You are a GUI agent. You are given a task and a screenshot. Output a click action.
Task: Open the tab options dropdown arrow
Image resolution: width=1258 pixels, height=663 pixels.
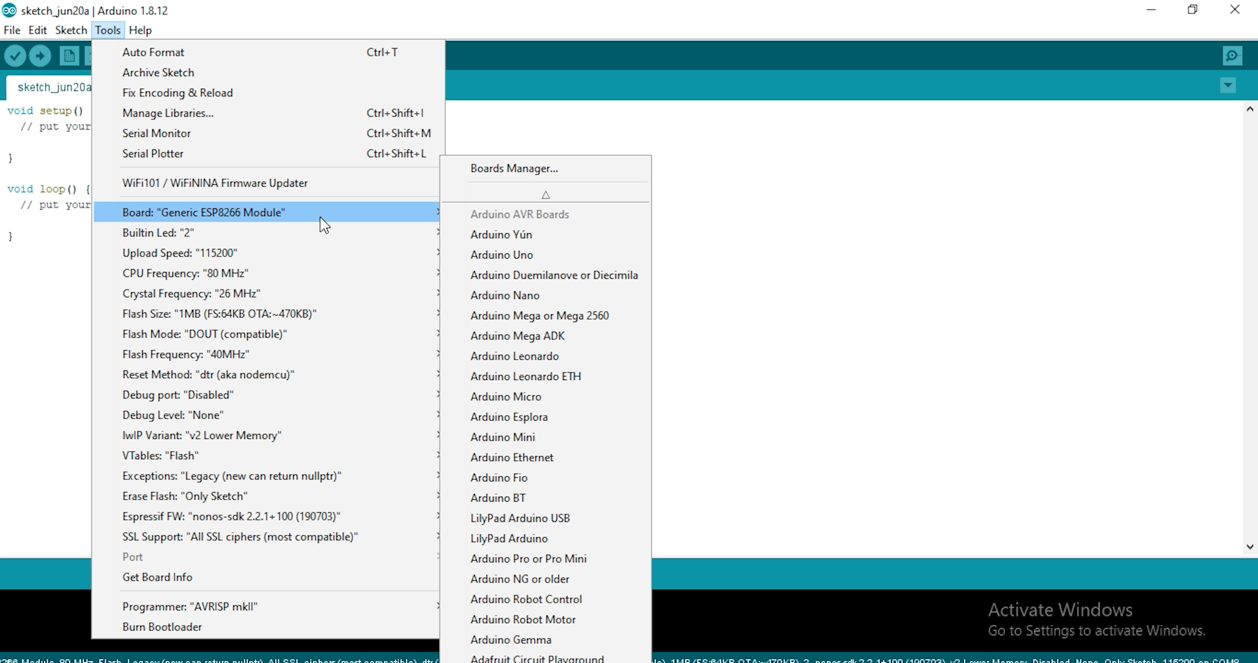1228,85
